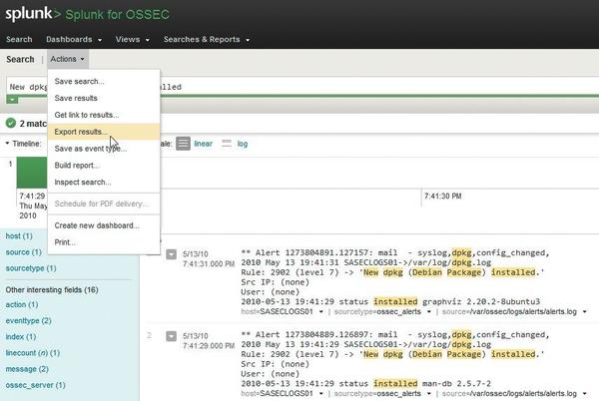Click Schedule for PDF delivery... entry
Viewport: 599px width, 401px height.
[x=104, y=203]
